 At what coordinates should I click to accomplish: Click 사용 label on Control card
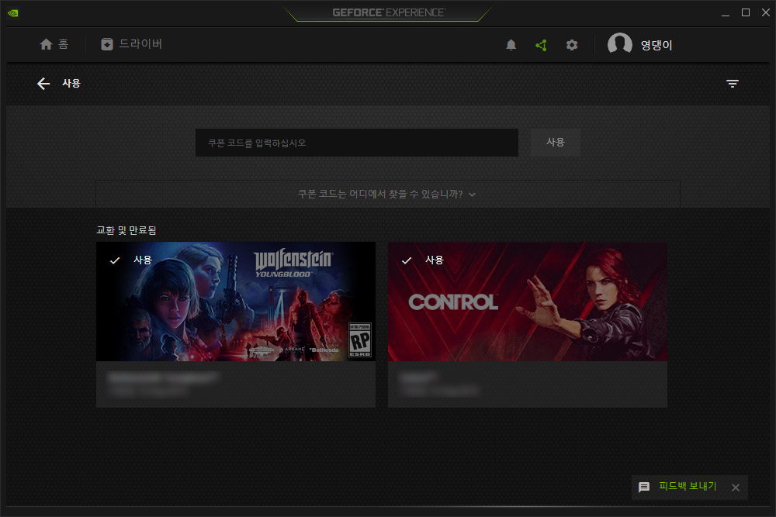(435, 260)
